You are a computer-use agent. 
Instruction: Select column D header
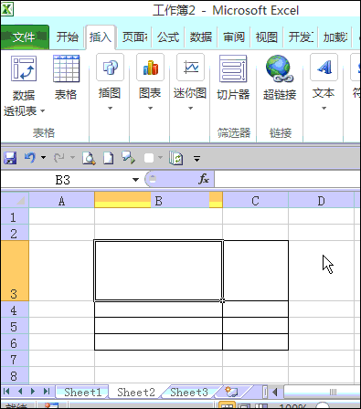(x=321, y=201)
